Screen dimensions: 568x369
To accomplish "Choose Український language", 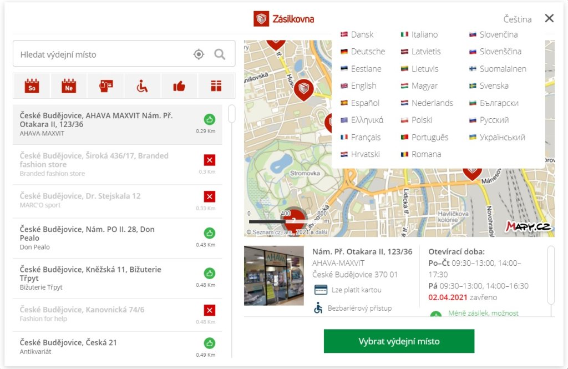I will click(498, 138).
